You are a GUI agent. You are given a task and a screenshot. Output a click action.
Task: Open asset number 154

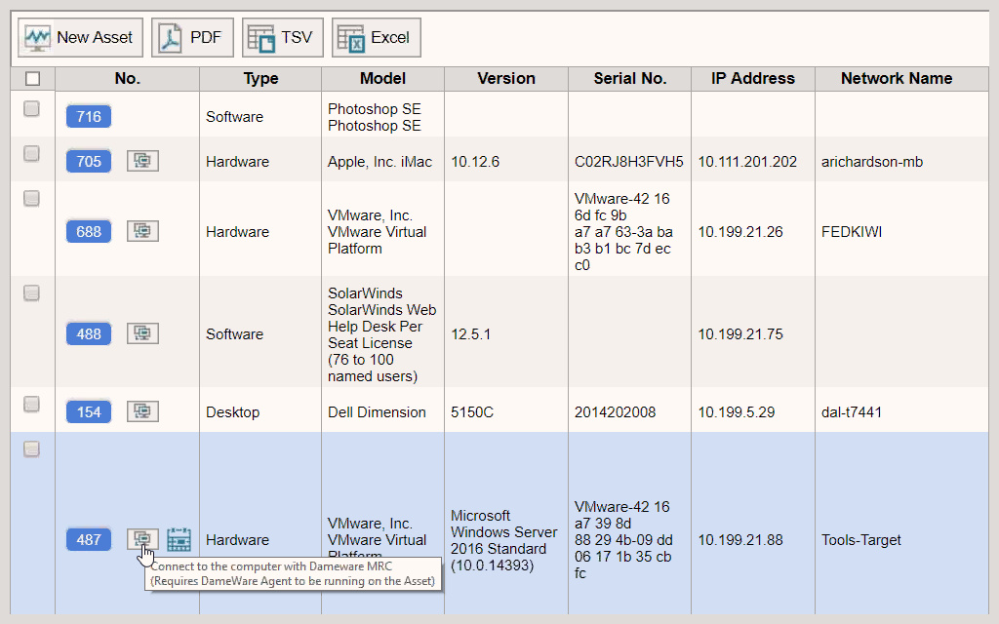pyautogui.click(x=89, y=412)
